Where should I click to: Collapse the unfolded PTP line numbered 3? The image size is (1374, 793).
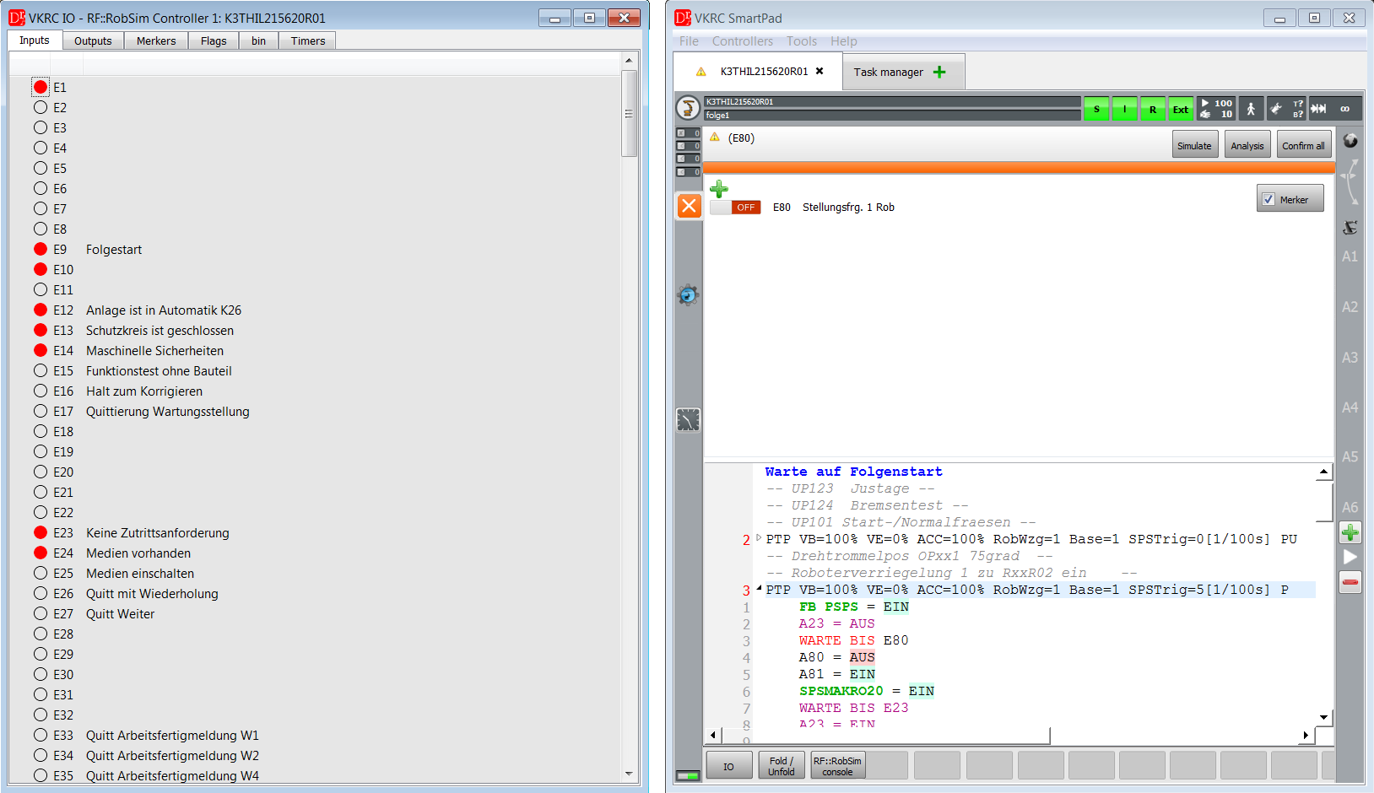point(758,588)
